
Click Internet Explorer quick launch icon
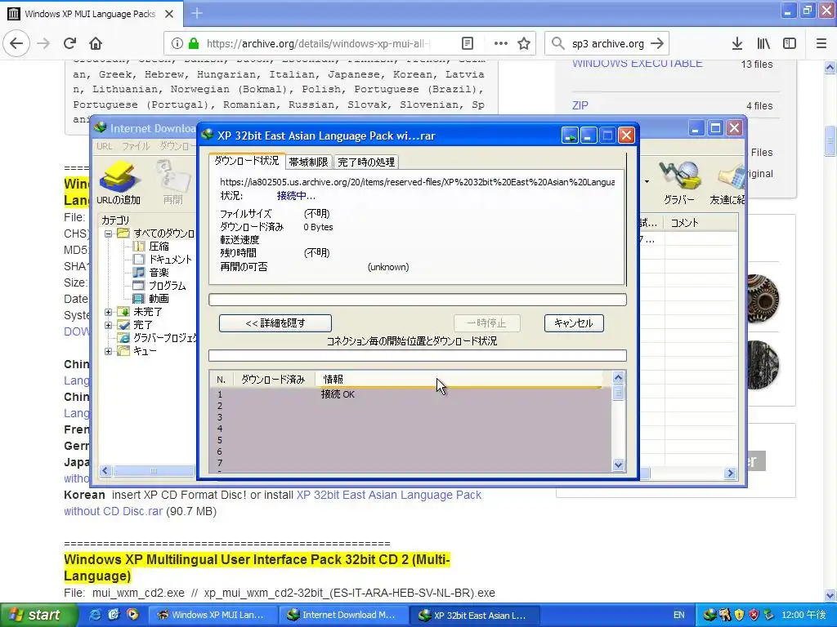tap(96, 615)
